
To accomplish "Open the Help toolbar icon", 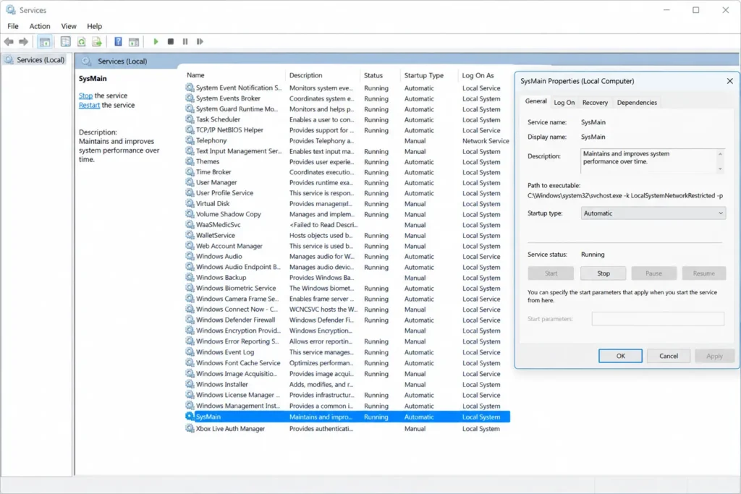I will pyautogui.click(x=118, y=41).
